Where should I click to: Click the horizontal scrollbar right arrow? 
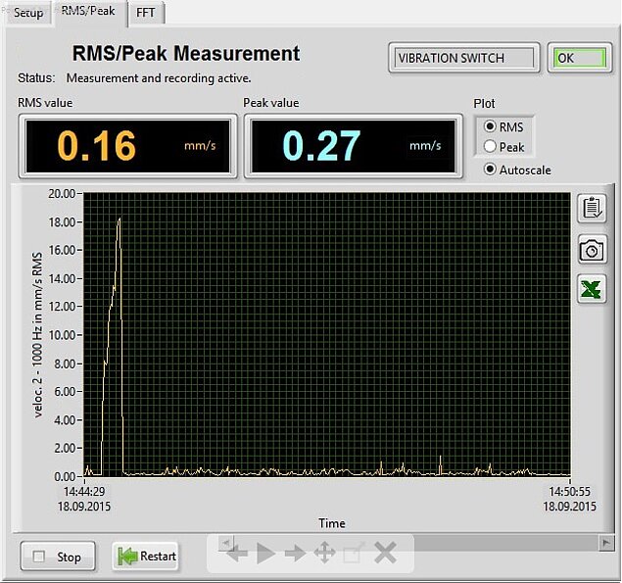pos(605,542)
